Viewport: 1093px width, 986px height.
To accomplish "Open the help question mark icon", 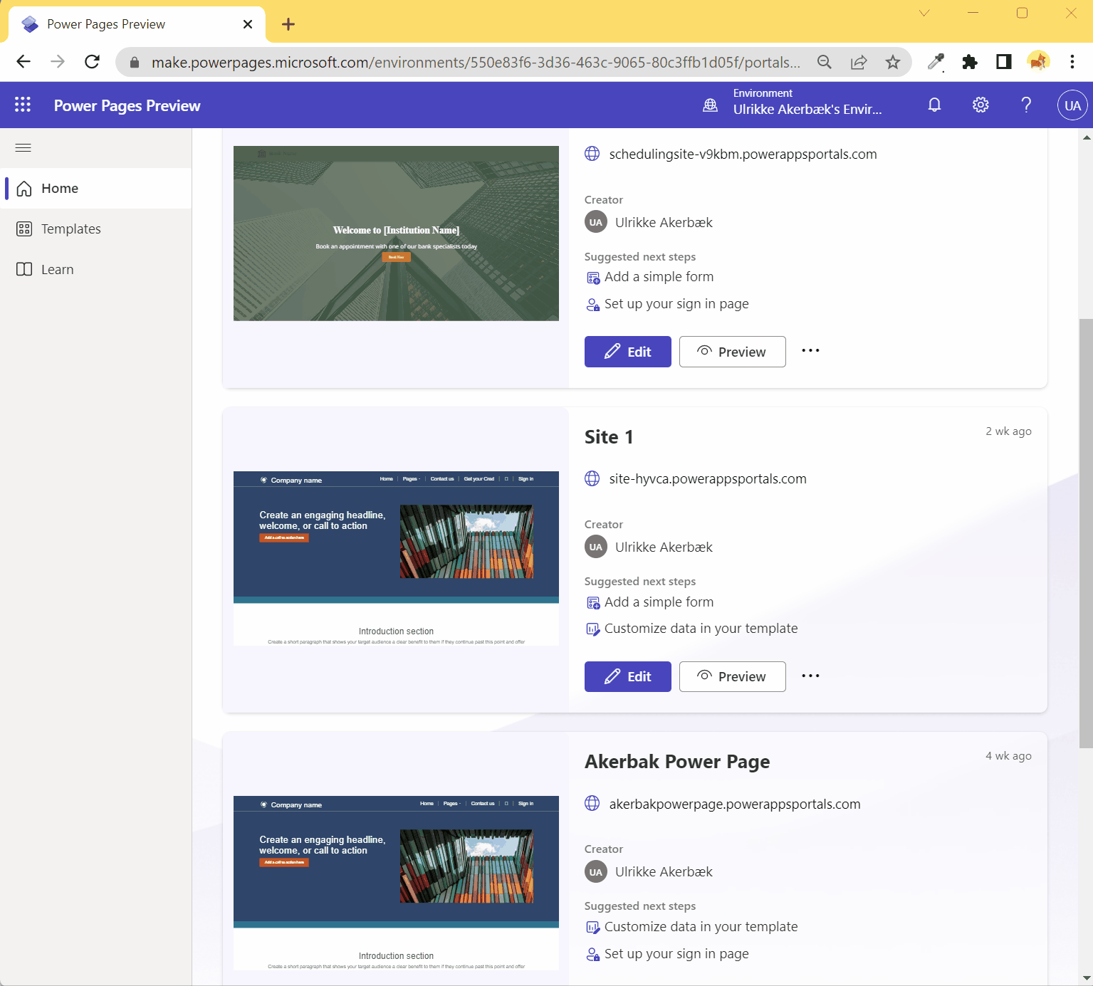I will (x=1026, y=105).
